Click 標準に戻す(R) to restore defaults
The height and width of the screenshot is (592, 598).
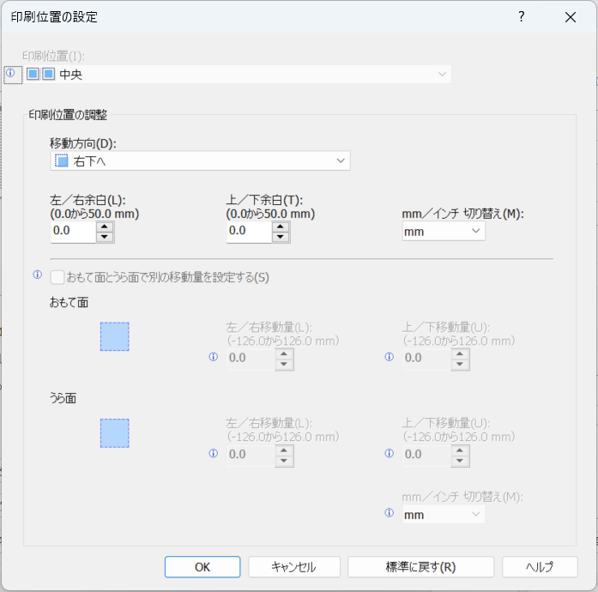pos(420,567)
